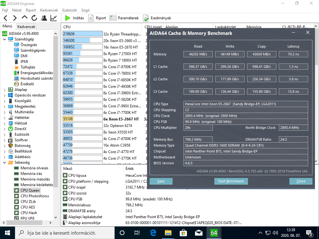
Task: Open Microsoft Edge from the taskbar
Action: [153, 233]
